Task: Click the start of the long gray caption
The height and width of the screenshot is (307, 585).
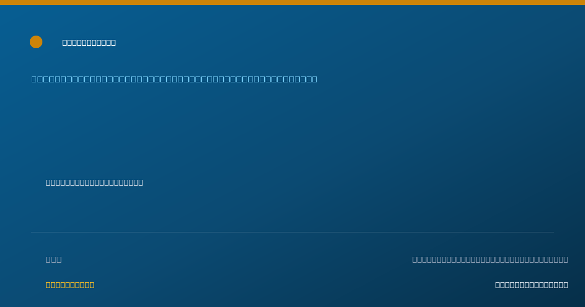Action: (415, 260)
